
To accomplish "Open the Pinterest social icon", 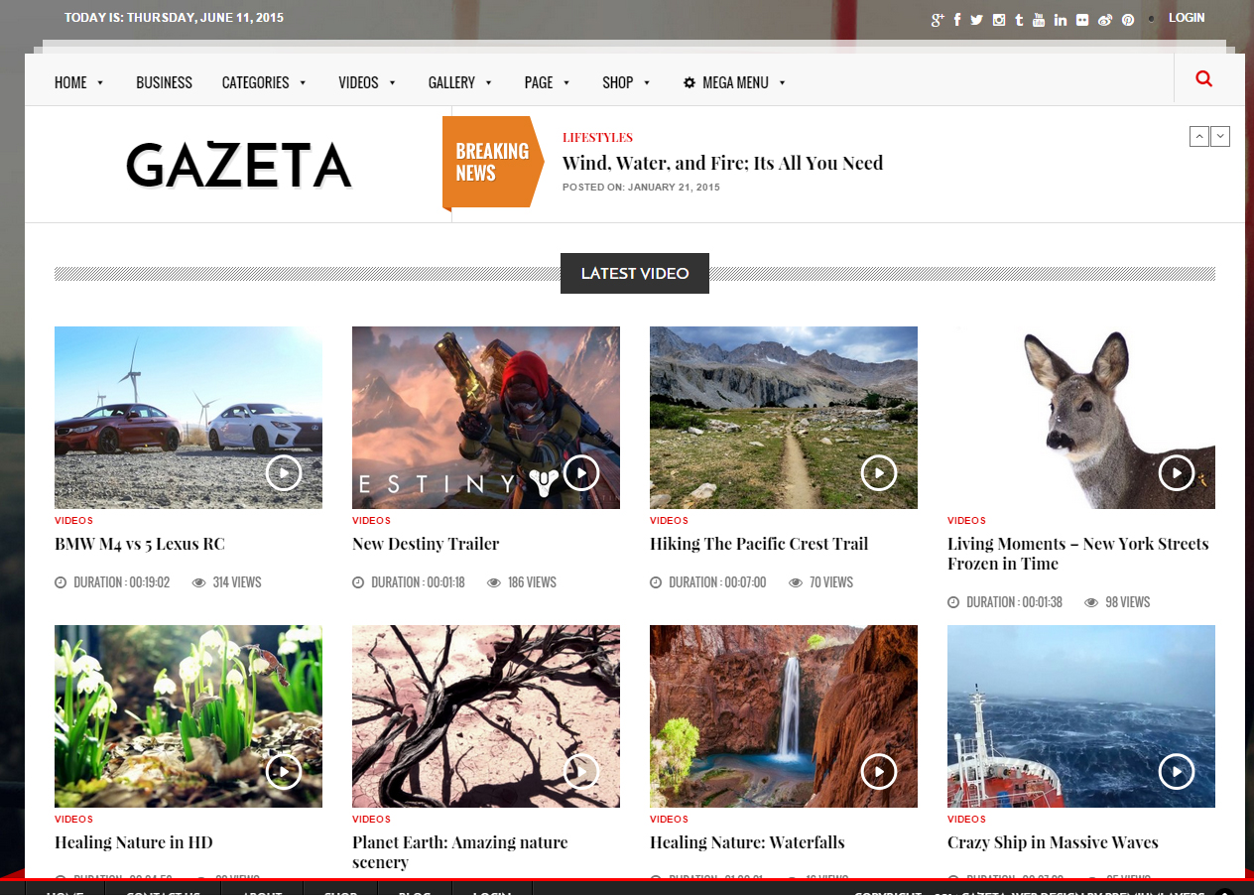I will (1128, 19).
